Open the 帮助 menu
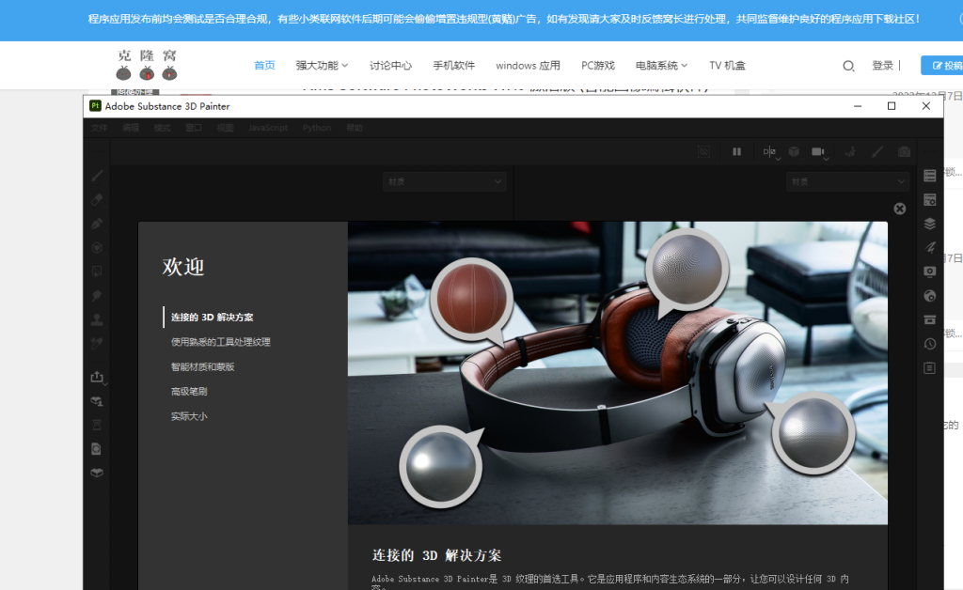Image resolution: width=963 pixels, height=590 pixels. pyautogui.click(x=355, y=128)
